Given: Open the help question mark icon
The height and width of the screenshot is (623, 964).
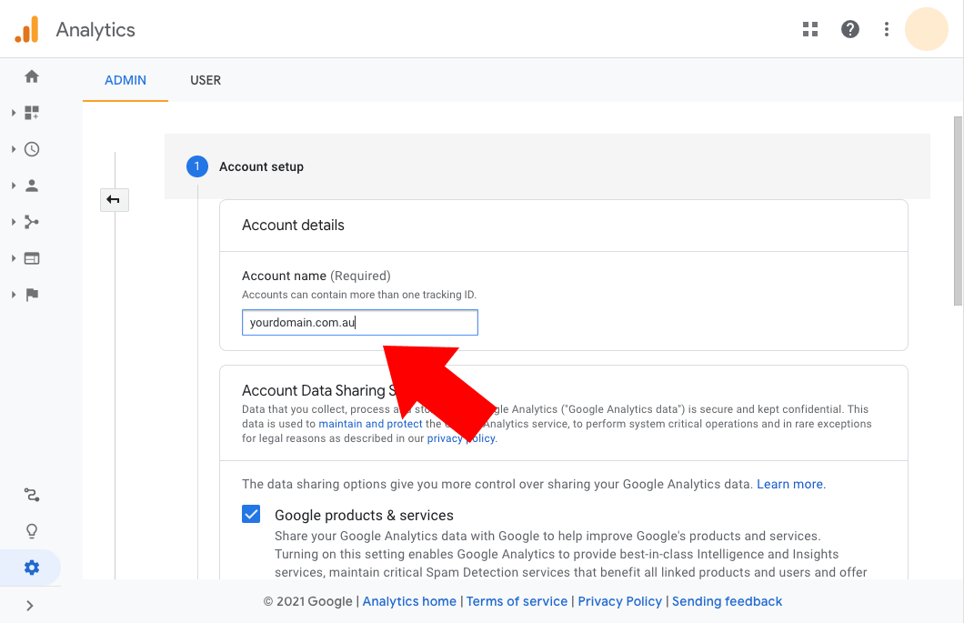Looking at the screenshot, I should click(x=849, y=29).
